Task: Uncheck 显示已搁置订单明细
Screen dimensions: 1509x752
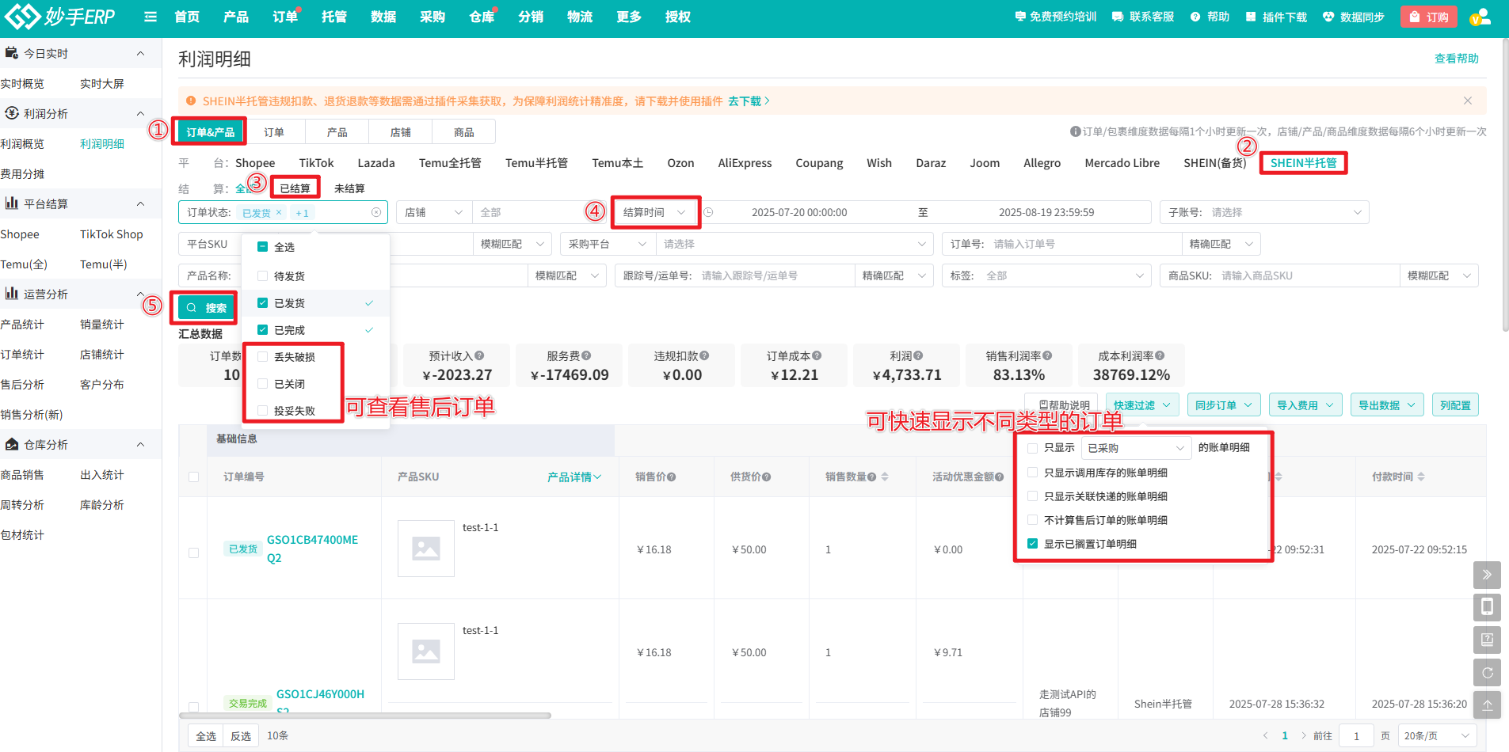Action: click(1032, 544)
